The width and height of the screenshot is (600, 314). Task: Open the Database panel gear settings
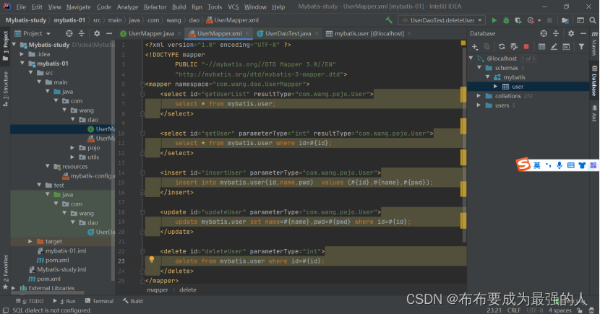tap(571, 34)
